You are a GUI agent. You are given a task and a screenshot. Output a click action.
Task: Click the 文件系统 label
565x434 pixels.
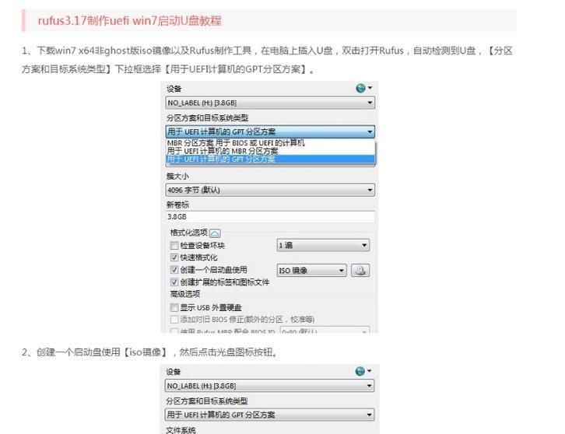coord(181,430)
